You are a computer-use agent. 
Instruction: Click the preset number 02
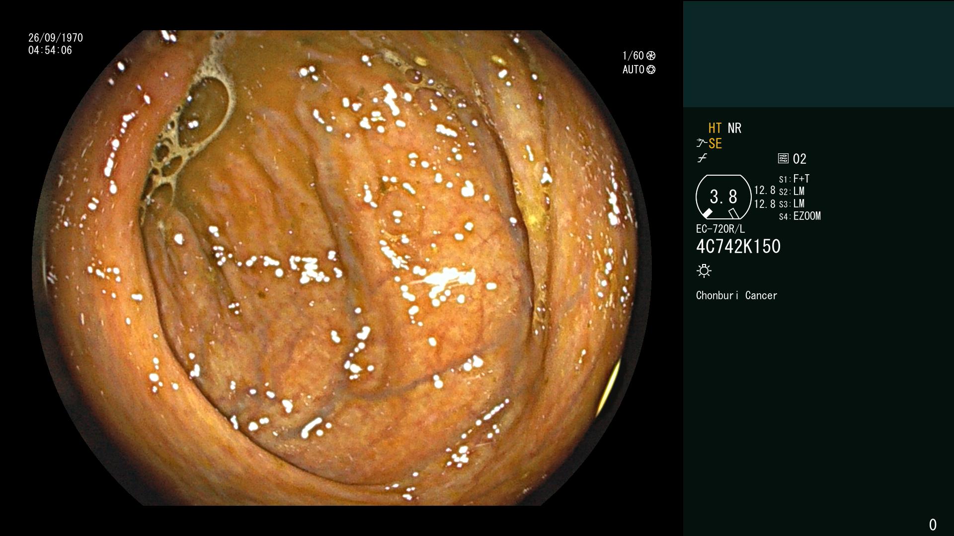(799, 159)
